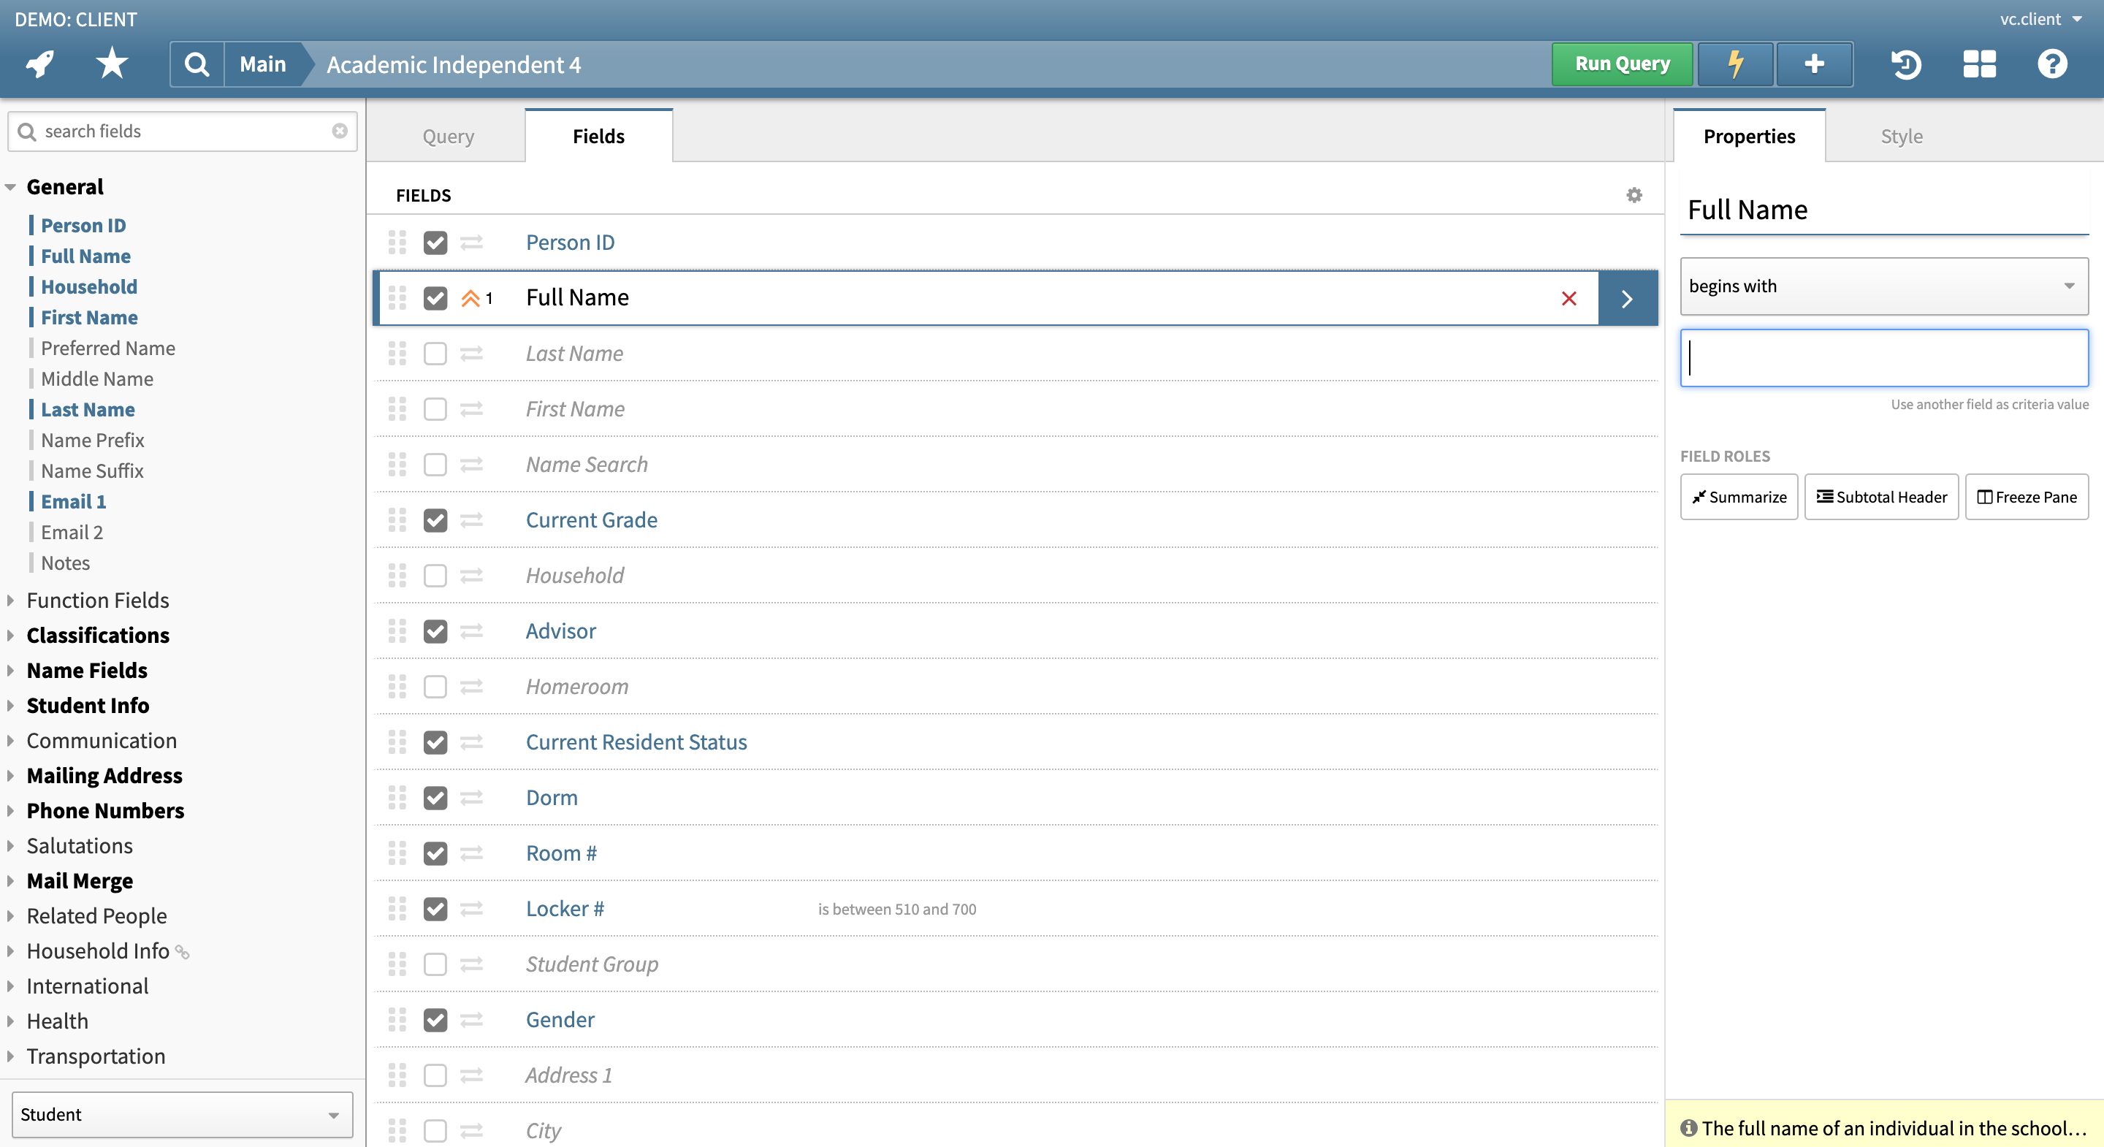
Task: Click the Freeze Pane button
Action: tap(2026, 497)
